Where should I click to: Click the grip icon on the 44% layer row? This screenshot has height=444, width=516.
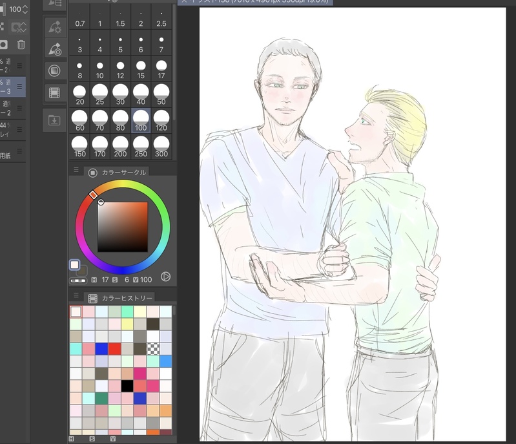coord(19,129)
